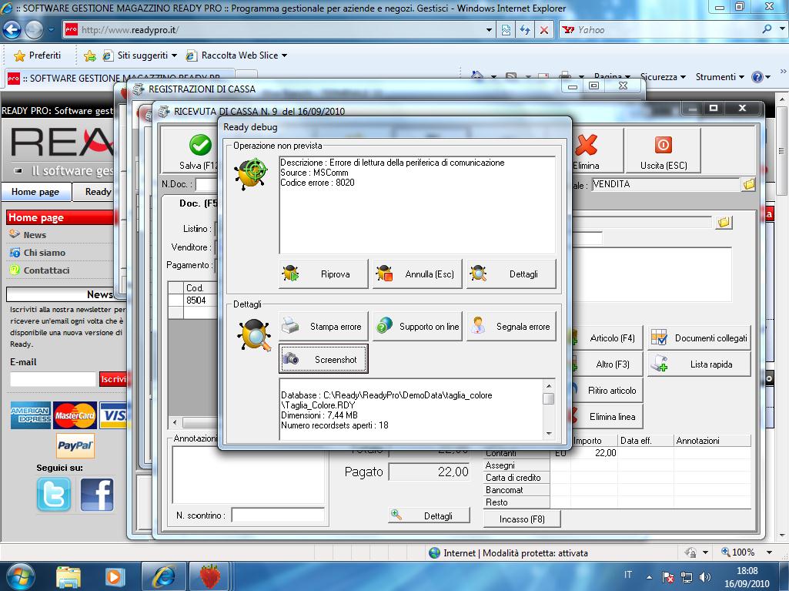This screenshot has height=591, width=789.
Task: Open folder icon next to VENDITA field
Action: 749,184
